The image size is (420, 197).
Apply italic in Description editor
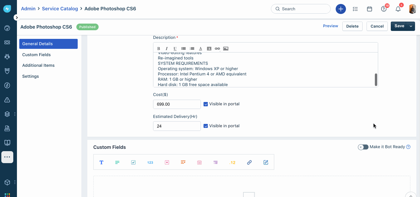(x=167, y=49)
